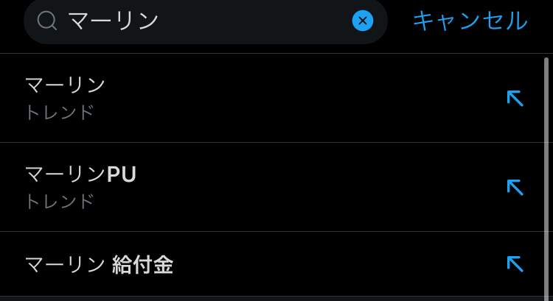The width and height of the screenshot is (553, 301).
Task: Click トレンド label under マーリン
Action: 60,113
